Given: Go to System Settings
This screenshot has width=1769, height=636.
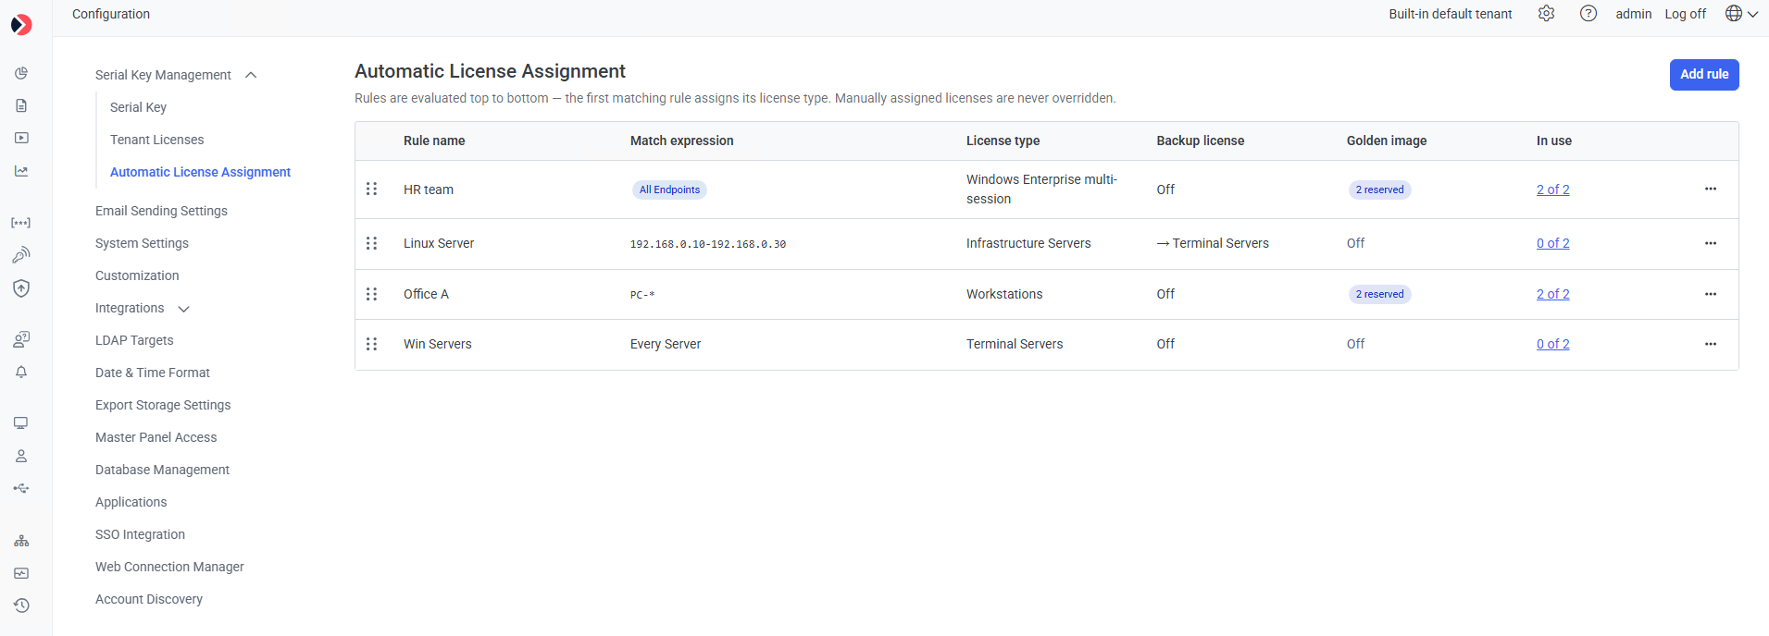Looking at the screenshot, I should pos(142,243).
